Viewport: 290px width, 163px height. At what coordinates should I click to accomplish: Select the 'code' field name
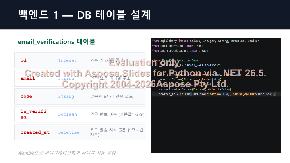pyautogui.click(x=26, y=96)
